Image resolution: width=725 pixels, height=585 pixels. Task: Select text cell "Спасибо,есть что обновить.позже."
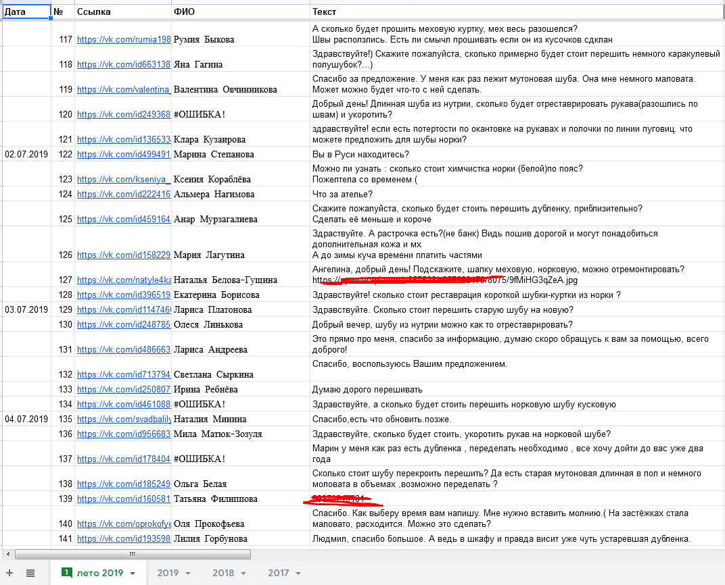click(x=517, y=419)
